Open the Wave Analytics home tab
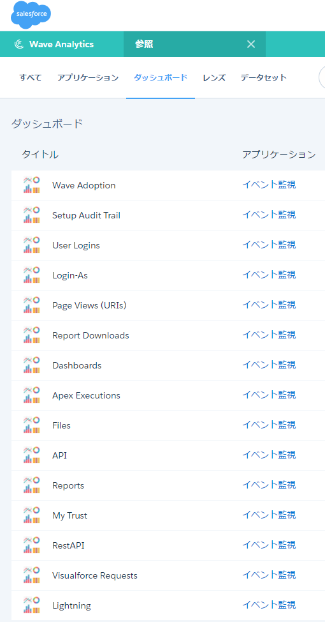This screenshot has height=622, width=325. tap(62, 44)
